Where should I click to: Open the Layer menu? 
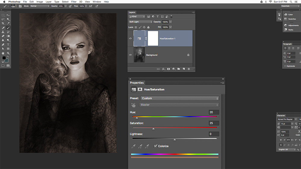pos(48,2)
